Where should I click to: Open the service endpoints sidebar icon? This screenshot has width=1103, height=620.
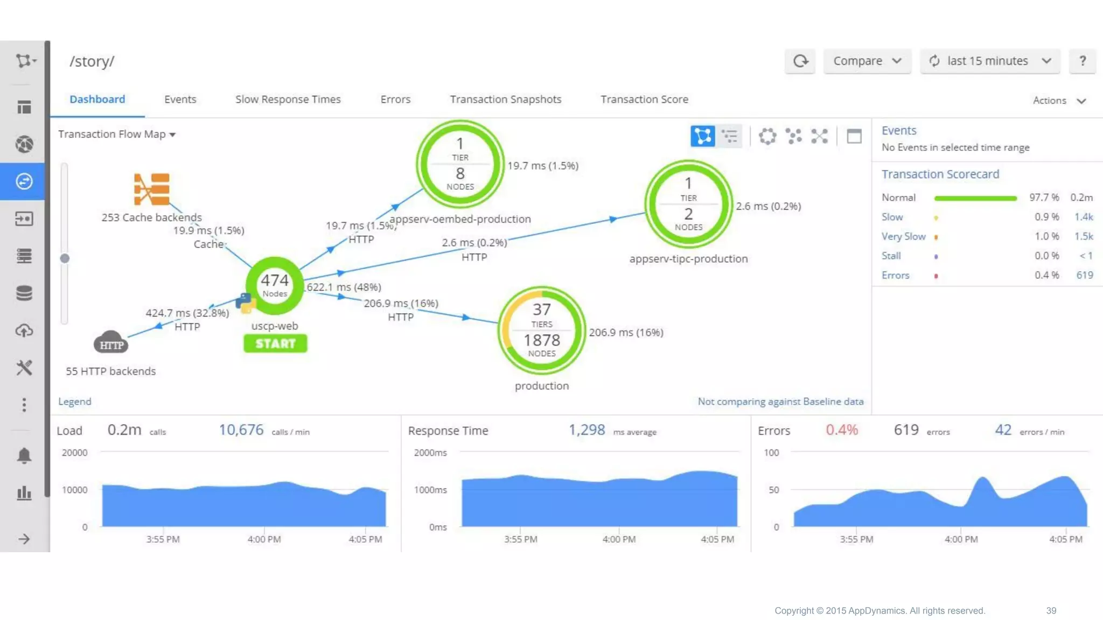pos(24,219)
